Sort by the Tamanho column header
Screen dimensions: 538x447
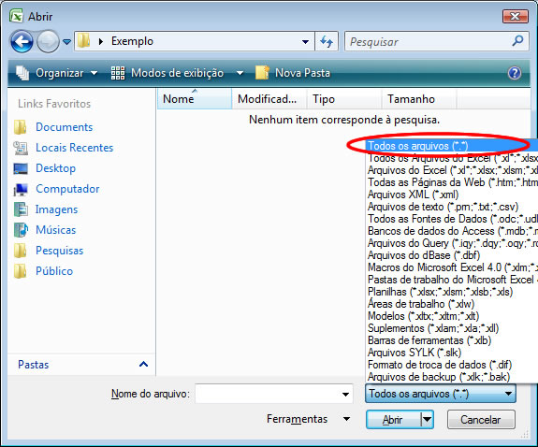pyautogui.click(x=419, y=99)
